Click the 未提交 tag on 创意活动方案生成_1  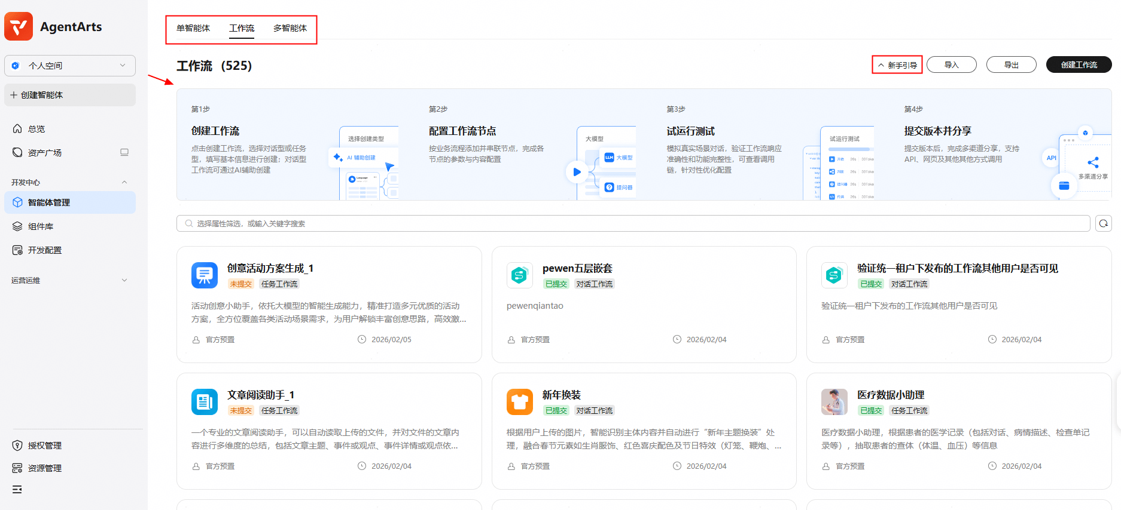click(x=241, y=284)
